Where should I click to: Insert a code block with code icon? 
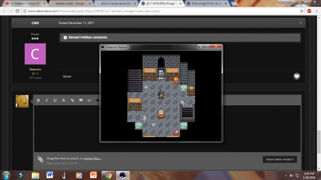[90, 100]
